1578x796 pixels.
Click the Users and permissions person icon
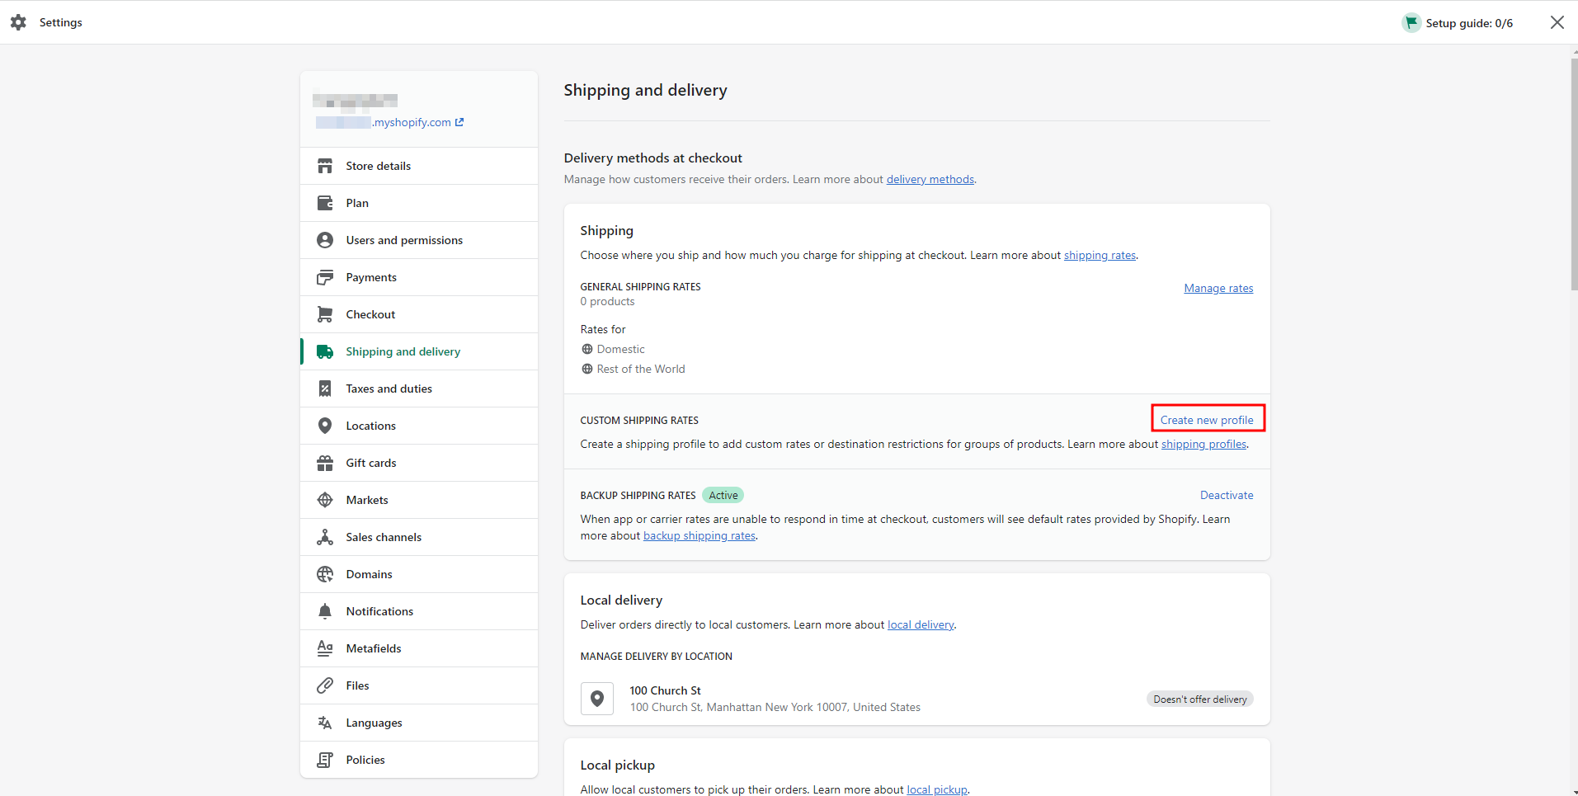pos(325,240)
